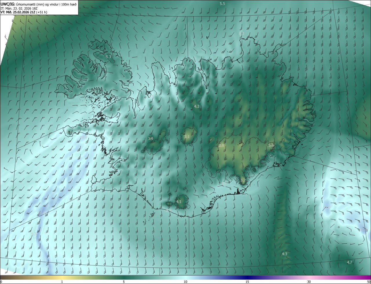This screenshot has width=371, height=284.
Task: Click the color scale tick label '30'
Action: coord(309,282)
